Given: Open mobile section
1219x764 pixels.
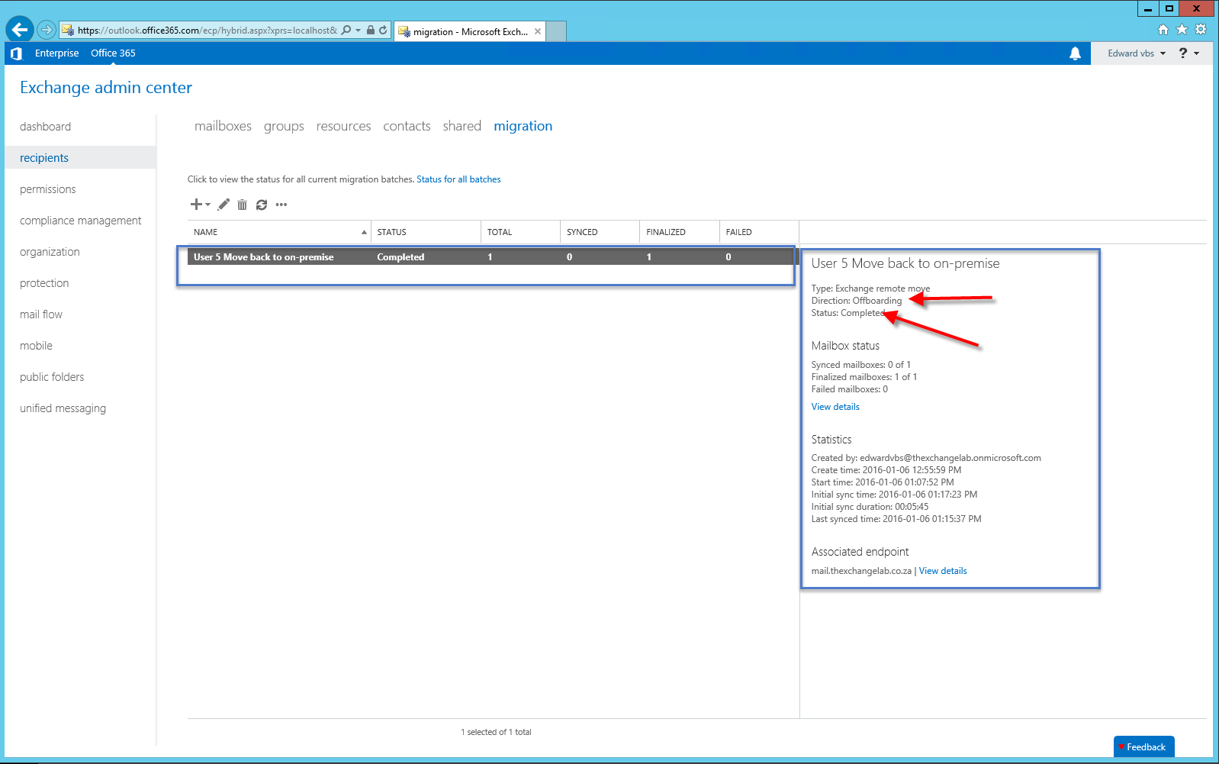Looking at the screenshot, I should coord(36,346).
